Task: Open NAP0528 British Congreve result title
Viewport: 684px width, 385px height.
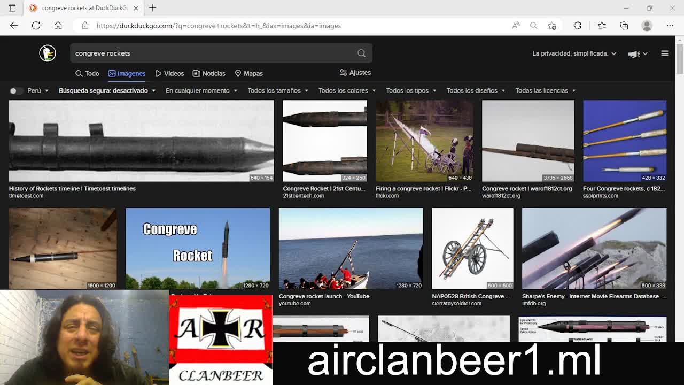Action: 471,296
